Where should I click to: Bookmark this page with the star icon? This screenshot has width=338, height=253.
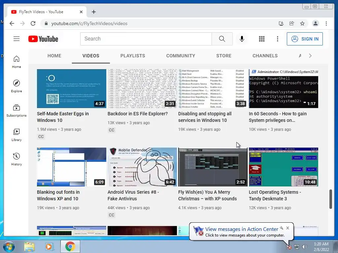click(302, 23)
